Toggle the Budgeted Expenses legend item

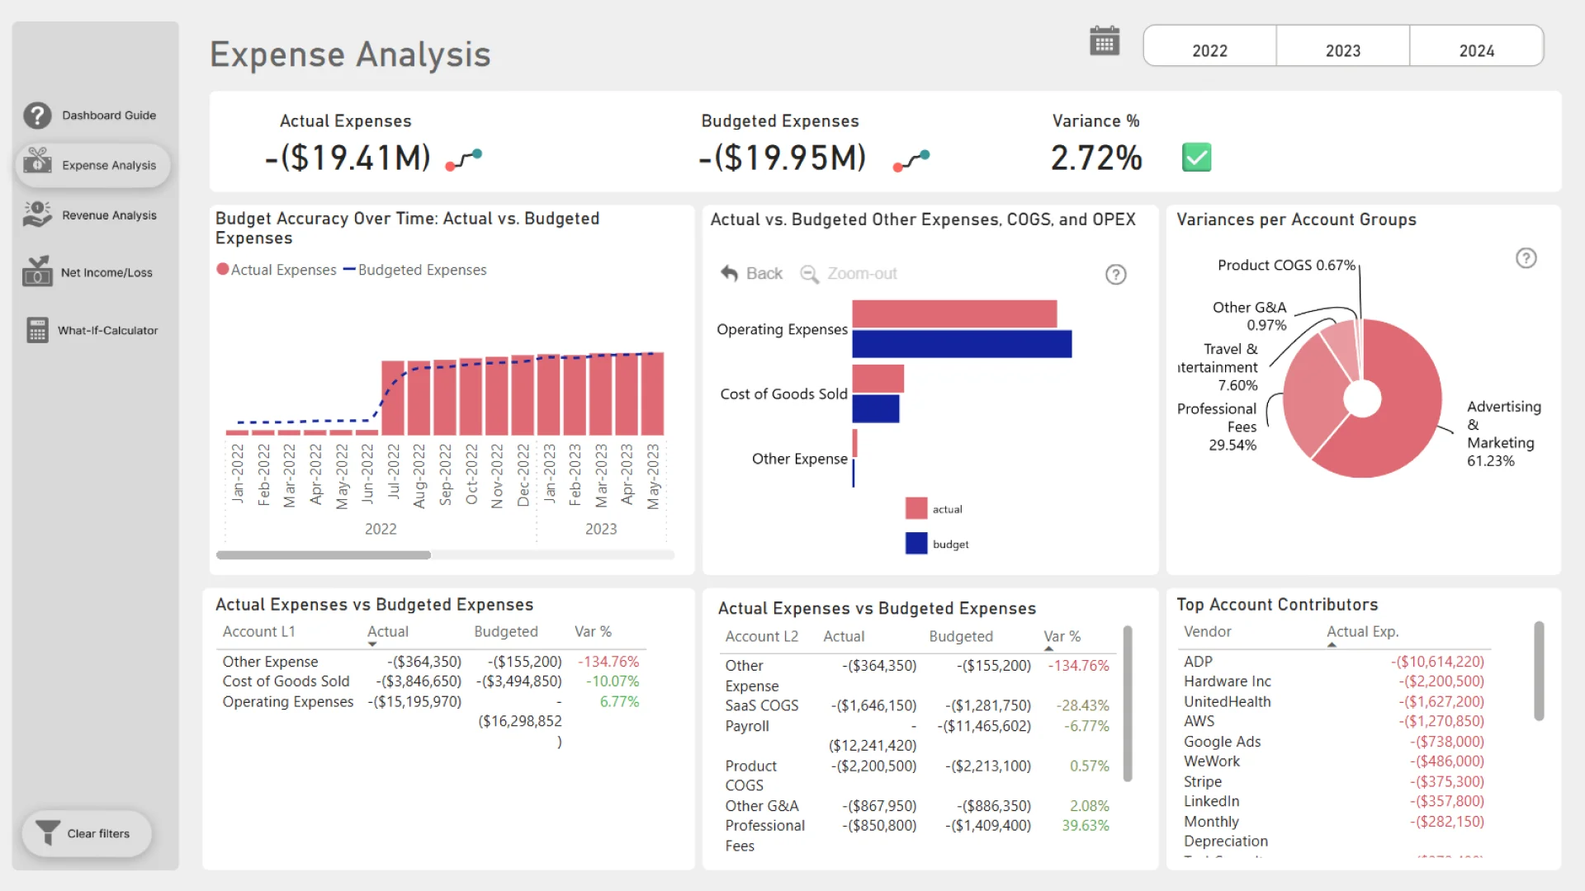[414, 270]
